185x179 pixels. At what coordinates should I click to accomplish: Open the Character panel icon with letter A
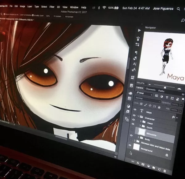[x=135, y=64]
